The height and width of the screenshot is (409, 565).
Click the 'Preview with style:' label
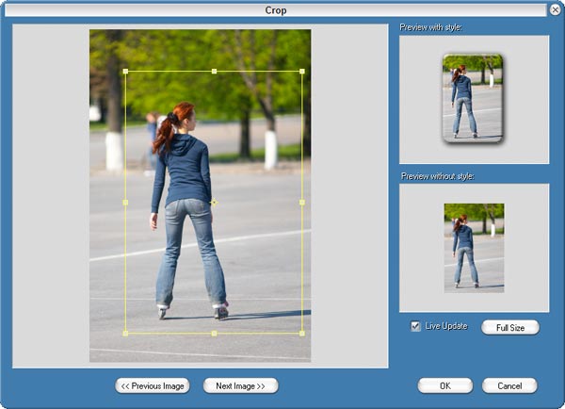tap(431, 27)
